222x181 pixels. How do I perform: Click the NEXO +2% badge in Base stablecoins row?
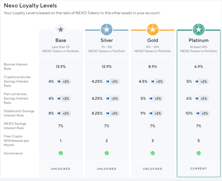click(x=63, y=113)
